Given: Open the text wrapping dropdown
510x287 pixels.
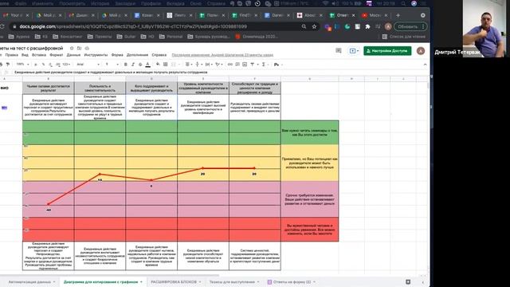Looking at the screenshot, I should (x=209, y=65).
